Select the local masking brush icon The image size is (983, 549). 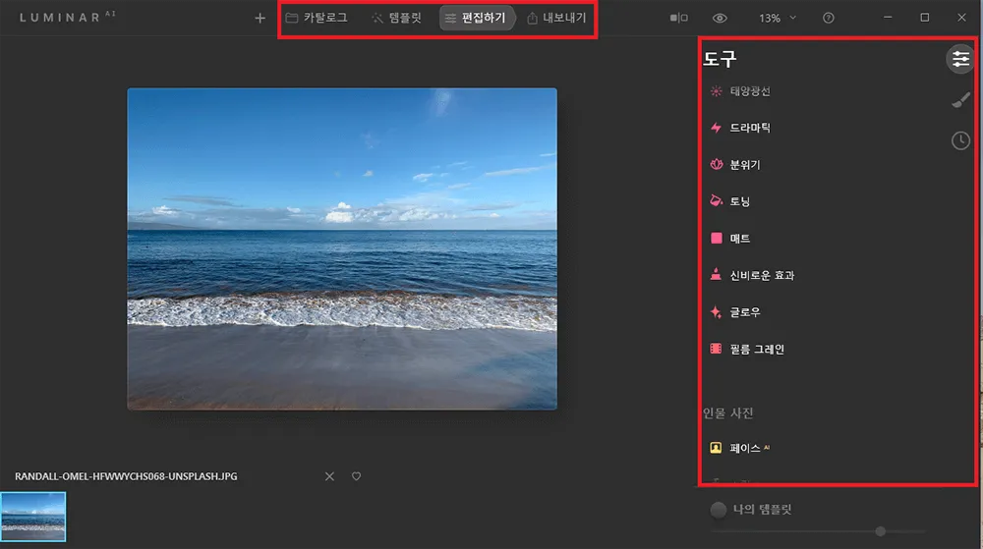click(960, 99)
